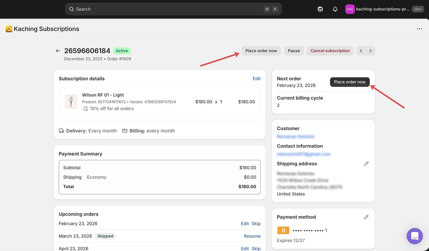
Task: Resume the skipped March 23, 2026 order
Action: (252, 236)
